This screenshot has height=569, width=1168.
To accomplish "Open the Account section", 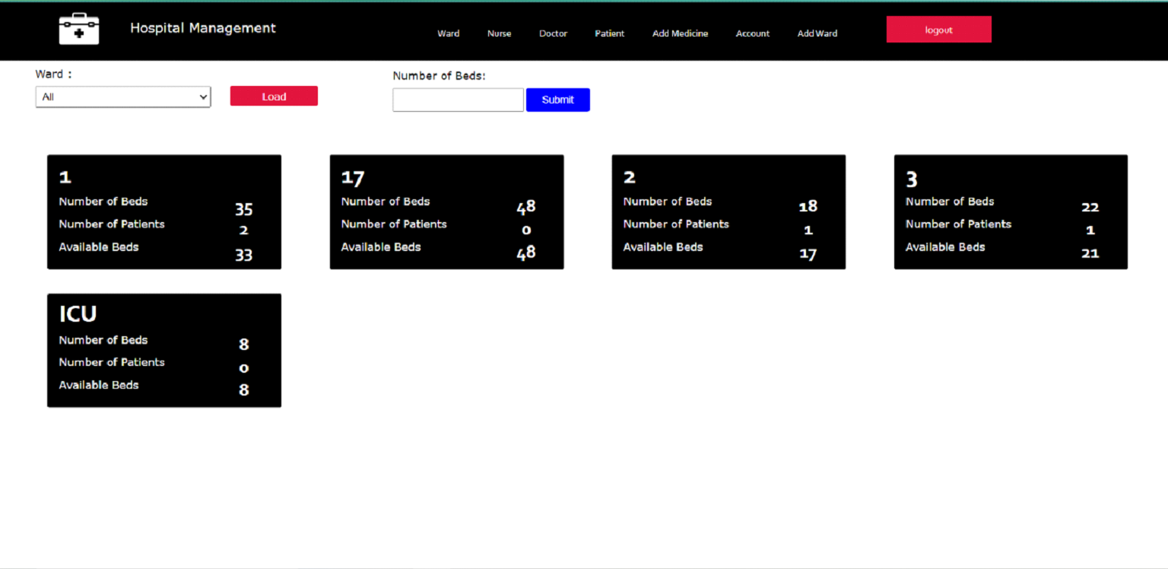I will 752,33.
